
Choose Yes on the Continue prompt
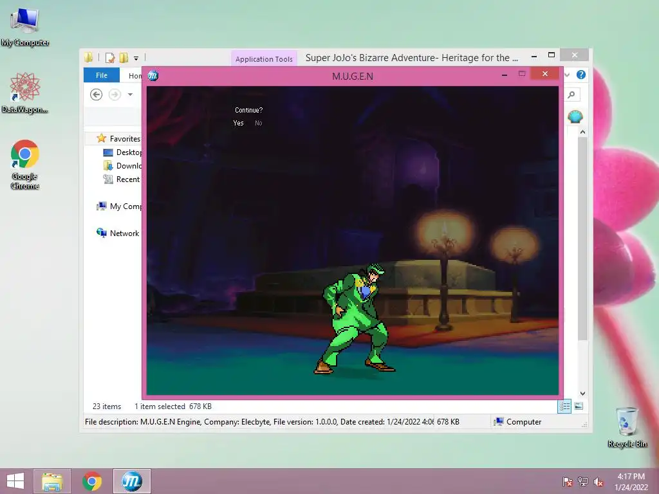pyautogui.click(x=238, y=123)
